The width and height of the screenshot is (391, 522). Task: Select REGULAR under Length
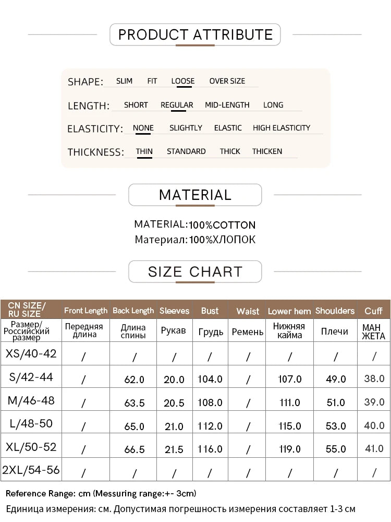tap(177, 105)
